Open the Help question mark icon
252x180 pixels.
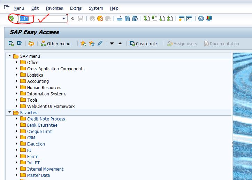201,18
